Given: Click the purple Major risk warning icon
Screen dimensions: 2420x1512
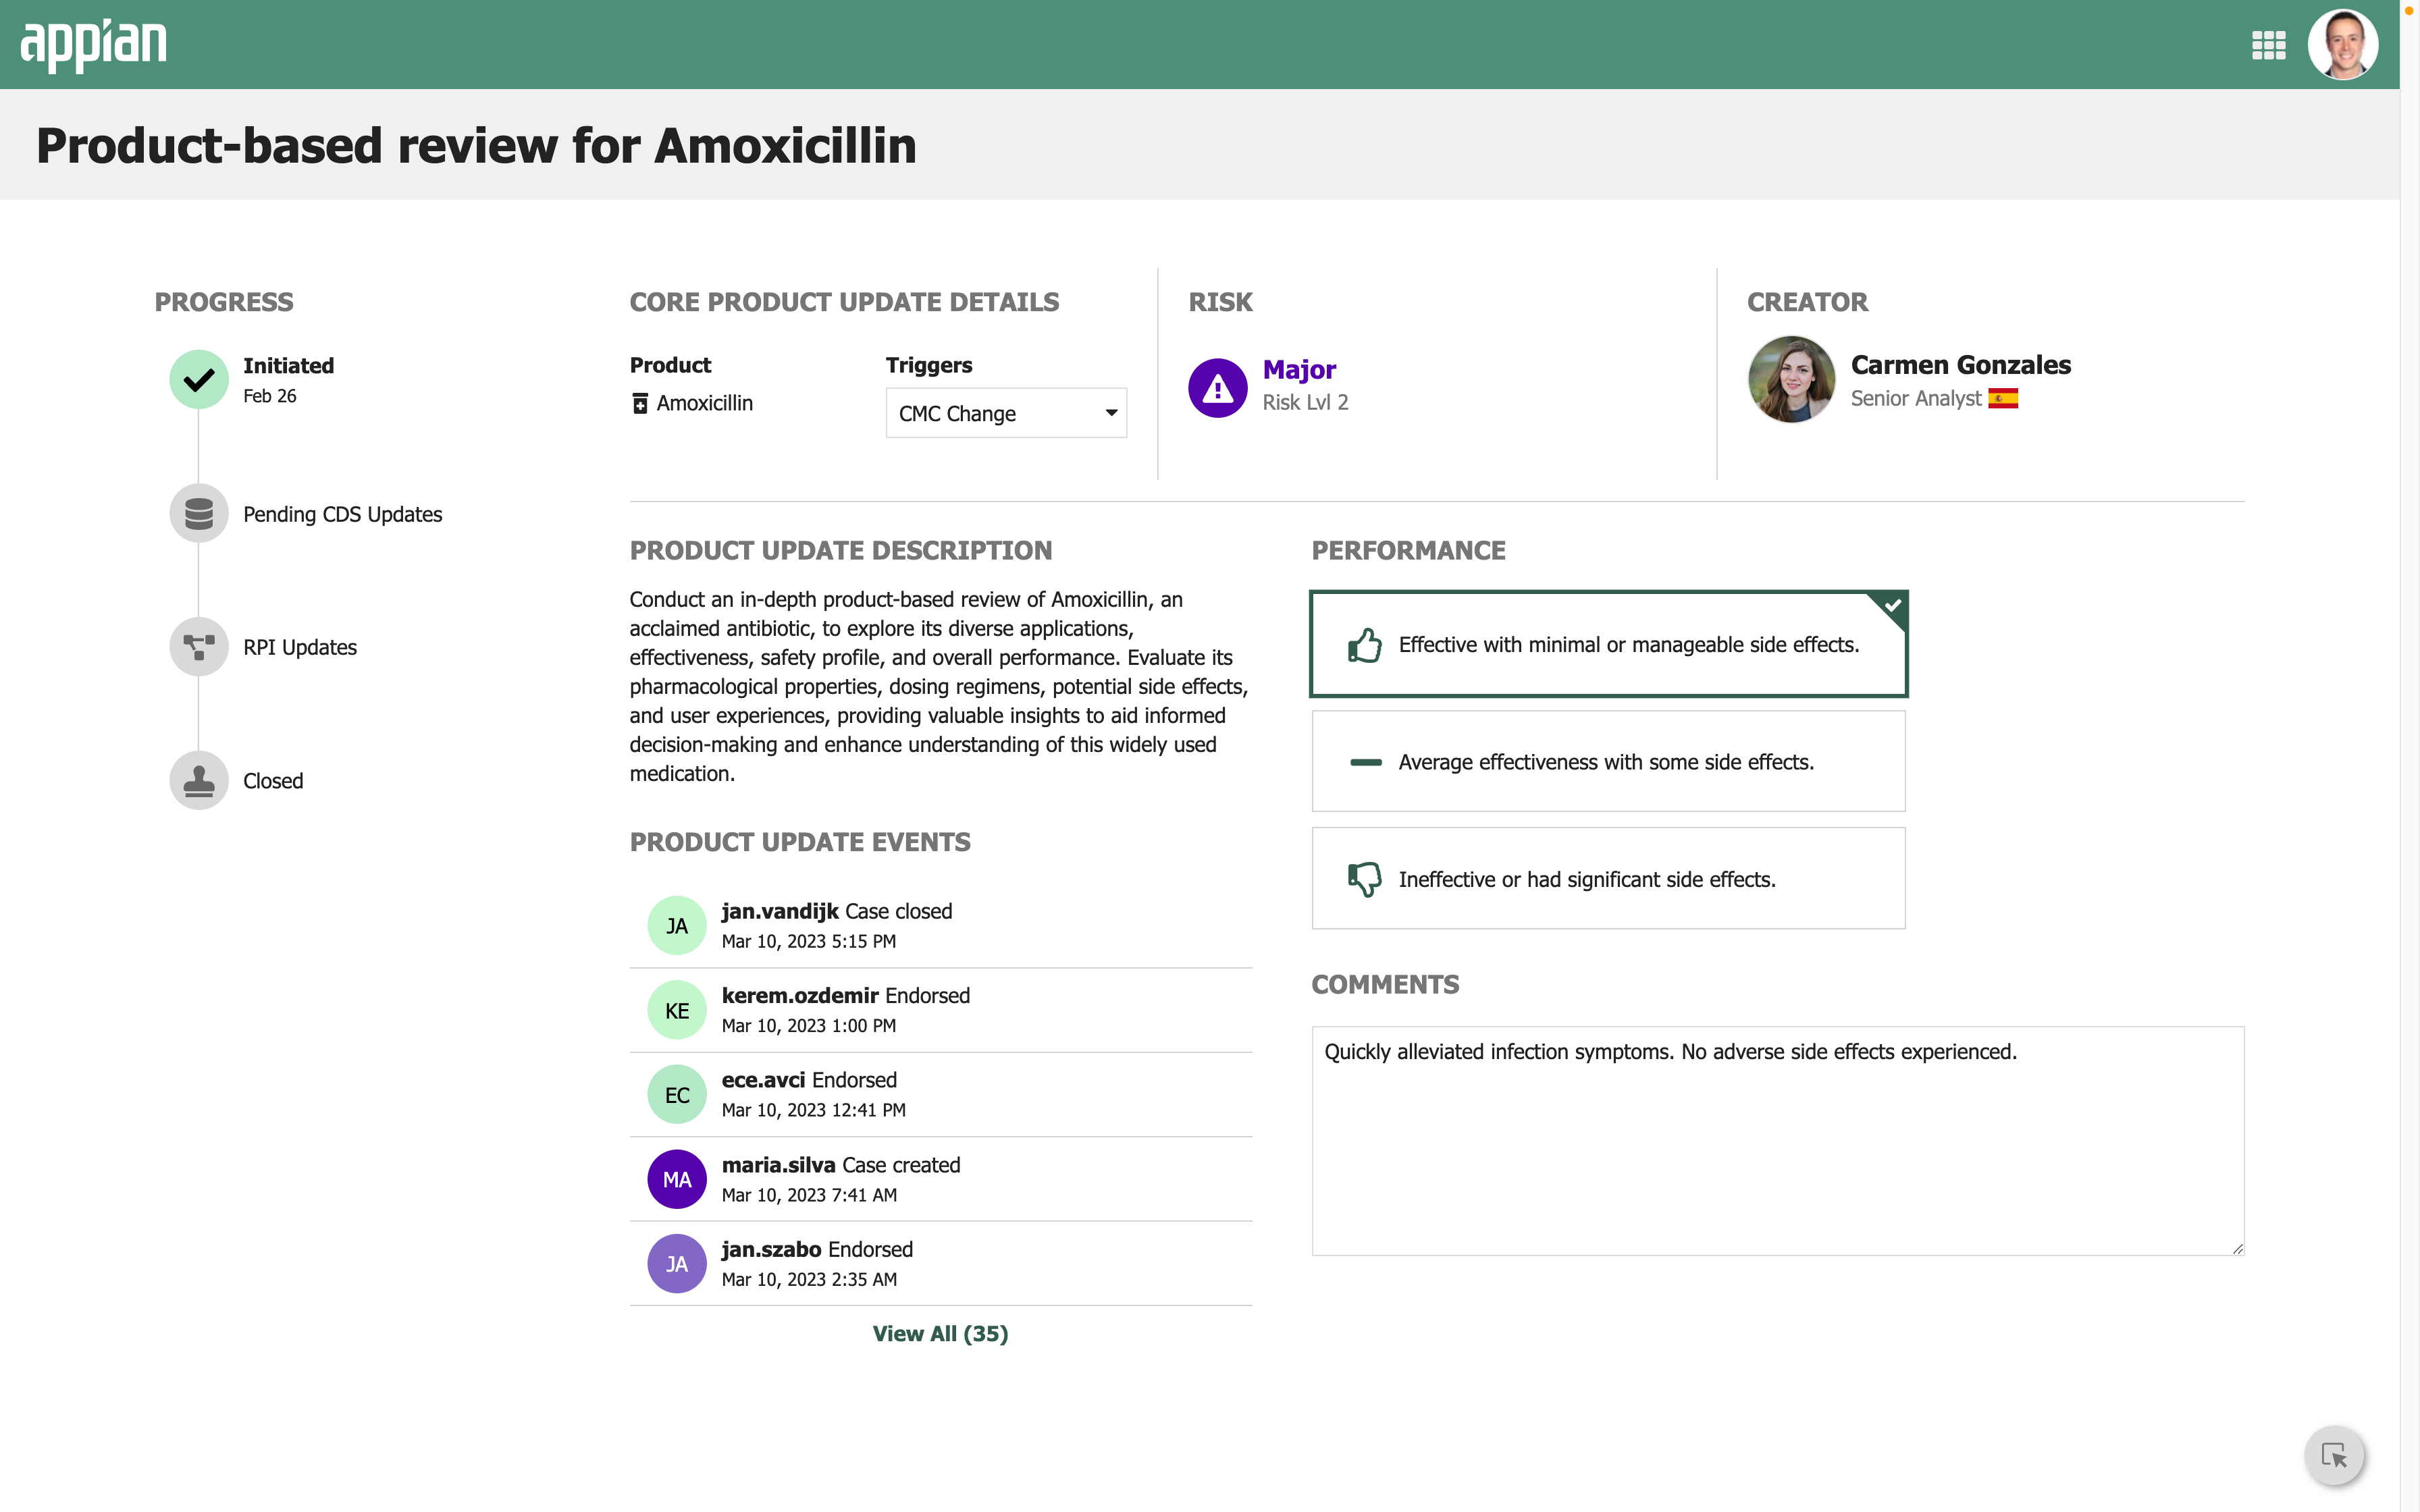Looking at the screenshot, I should click(x=1217, y=388).
